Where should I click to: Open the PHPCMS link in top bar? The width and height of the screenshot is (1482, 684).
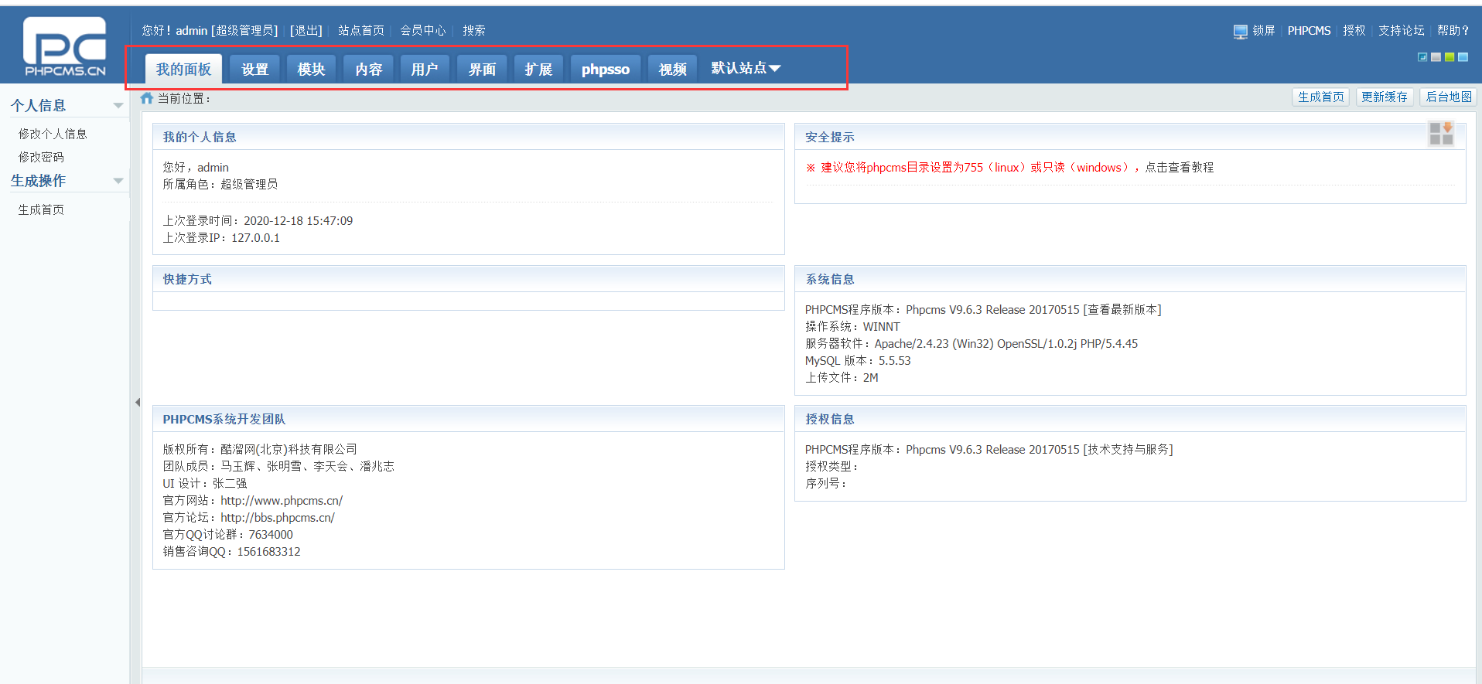click(x=1309, y=30)
